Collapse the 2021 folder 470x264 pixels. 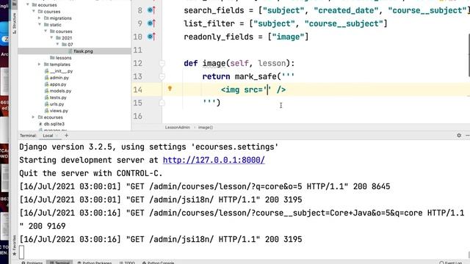pos(51,37)
